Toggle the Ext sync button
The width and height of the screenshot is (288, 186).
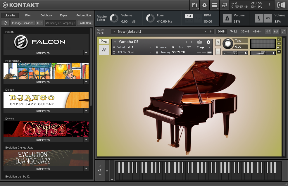point(189,16)
